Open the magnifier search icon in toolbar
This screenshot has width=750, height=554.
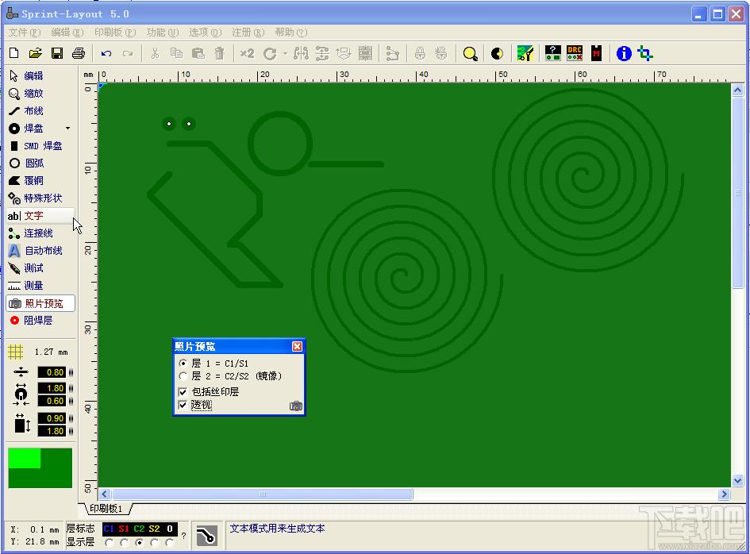click(470, 54)
